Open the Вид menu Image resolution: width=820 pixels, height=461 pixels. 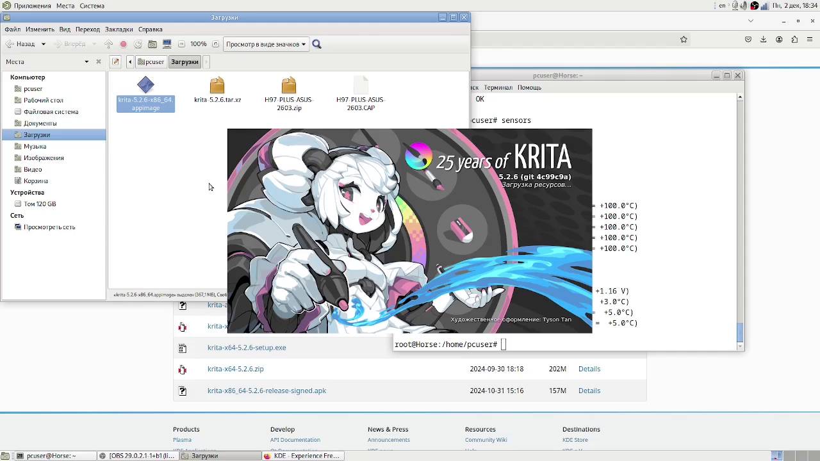[x=65, y=29]
